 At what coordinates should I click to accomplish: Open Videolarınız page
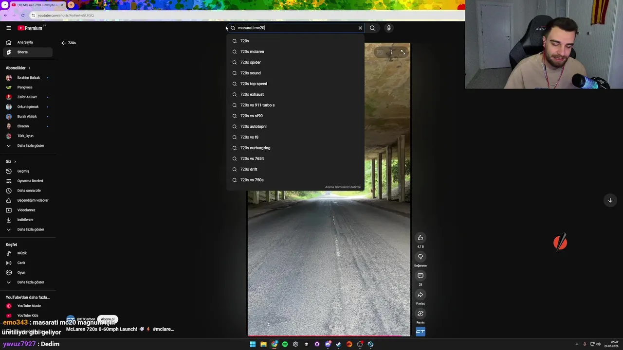click(28, 210)
